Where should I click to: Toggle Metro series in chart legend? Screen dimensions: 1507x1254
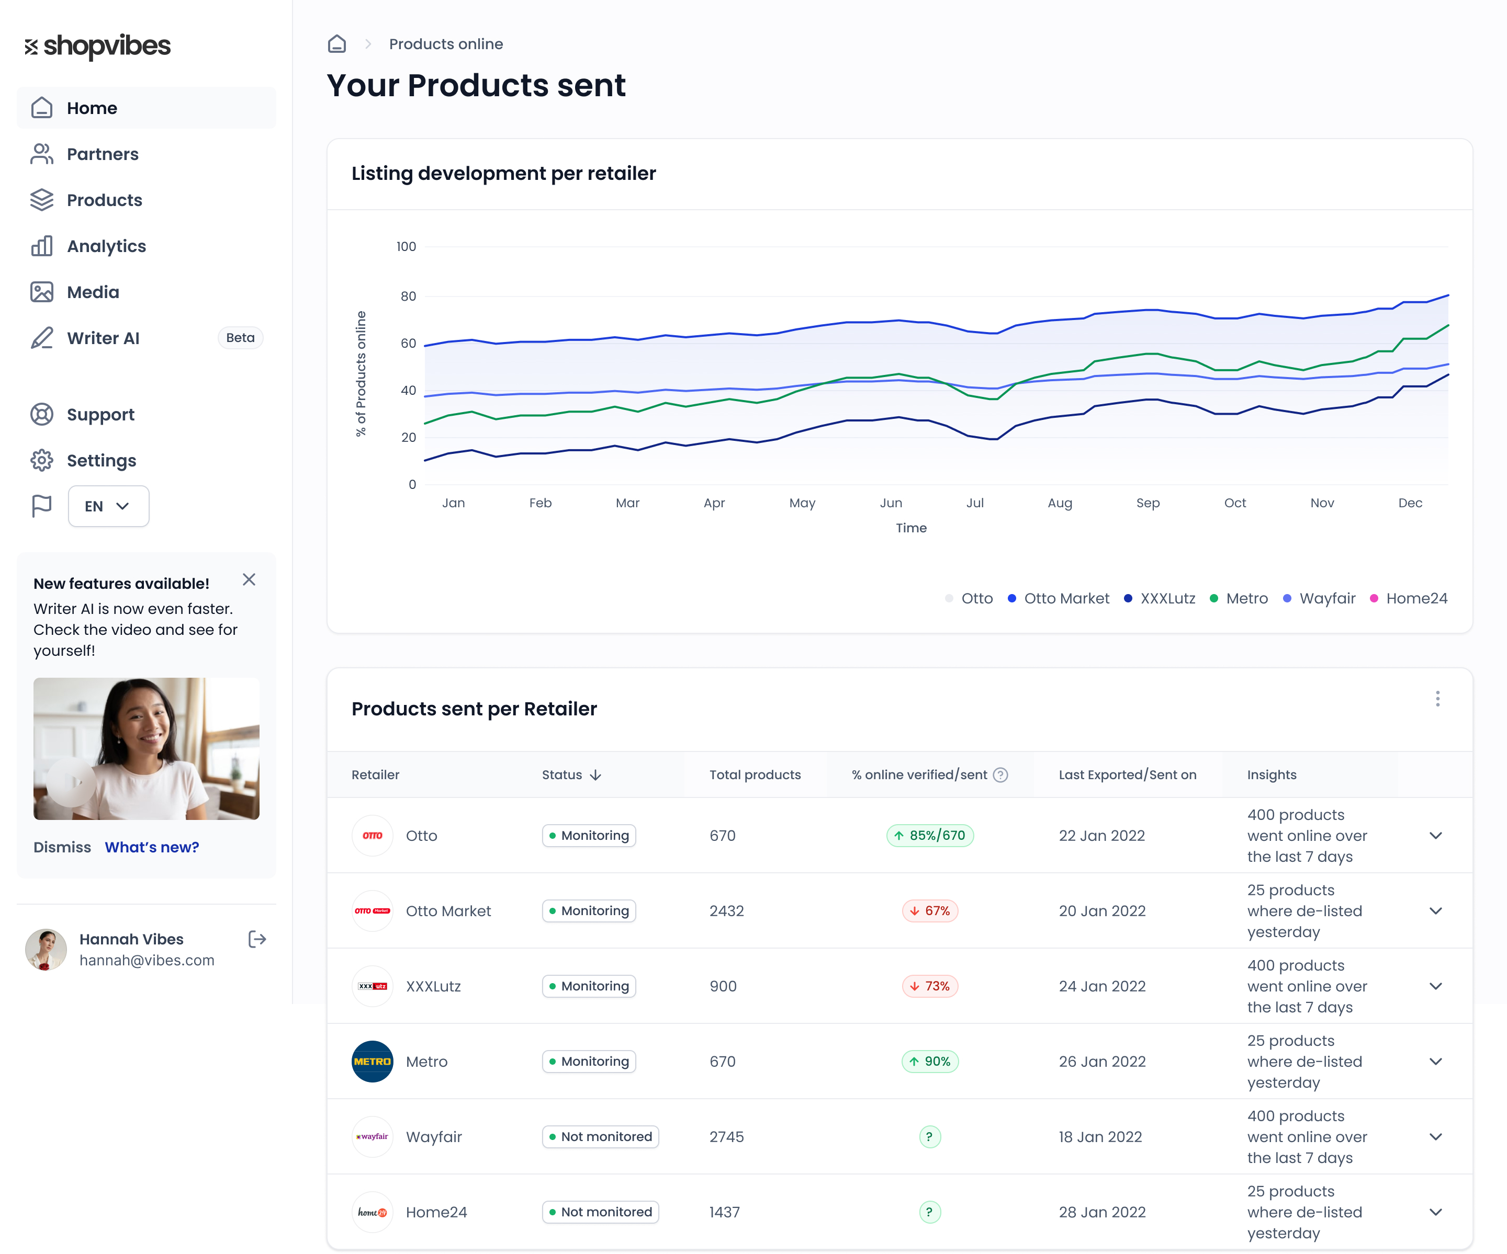coord(1239,599)
